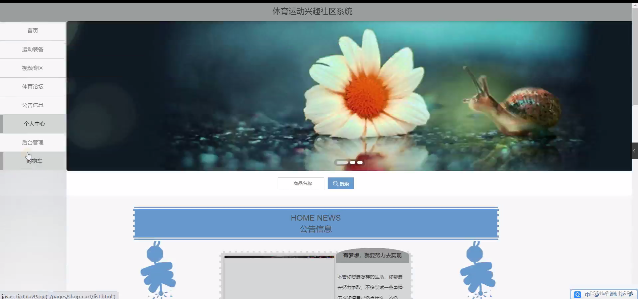638x299 pixels.
Task: Open QQ Pinyin input method icon in tray
Action: pyautogui.click(x=578, y=294)
